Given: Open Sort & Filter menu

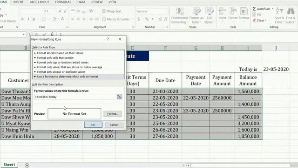Looking at the screenshot, I should pyautogui.click(x=279, y=15).
